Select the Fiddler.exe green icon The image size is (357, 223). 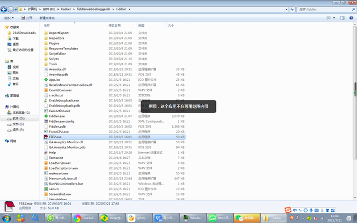[46, 116]
